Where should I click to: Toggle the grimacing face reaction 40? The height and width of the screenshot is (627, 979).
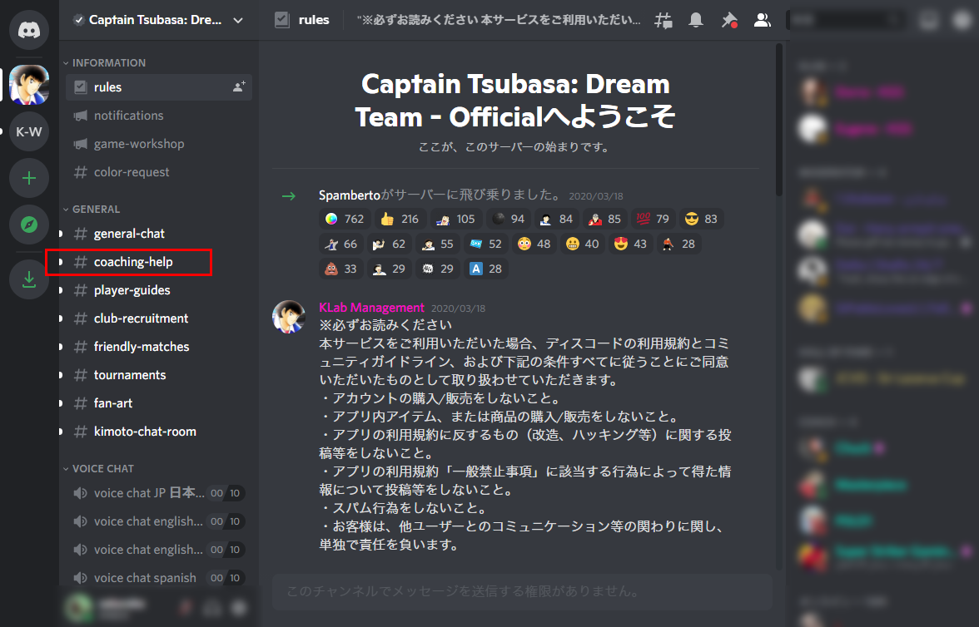pyautogui.click(x=582, y=244)
